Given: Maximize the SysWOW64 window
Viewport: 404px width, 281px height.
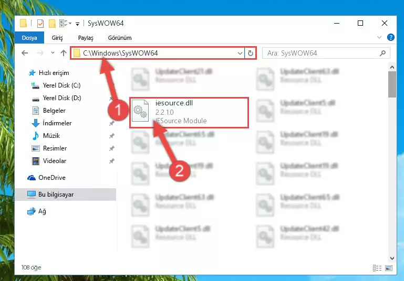Looking at the screenshot, I should click(360, 23).
